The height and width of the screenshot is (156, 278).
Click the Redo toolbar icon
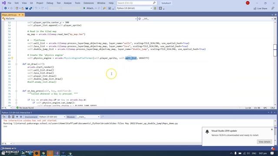[x=43, y=8]
